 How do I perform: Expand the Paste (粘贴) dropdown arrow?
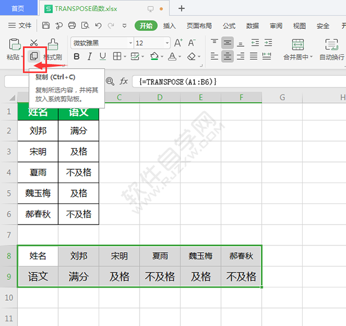click(22, 58)
